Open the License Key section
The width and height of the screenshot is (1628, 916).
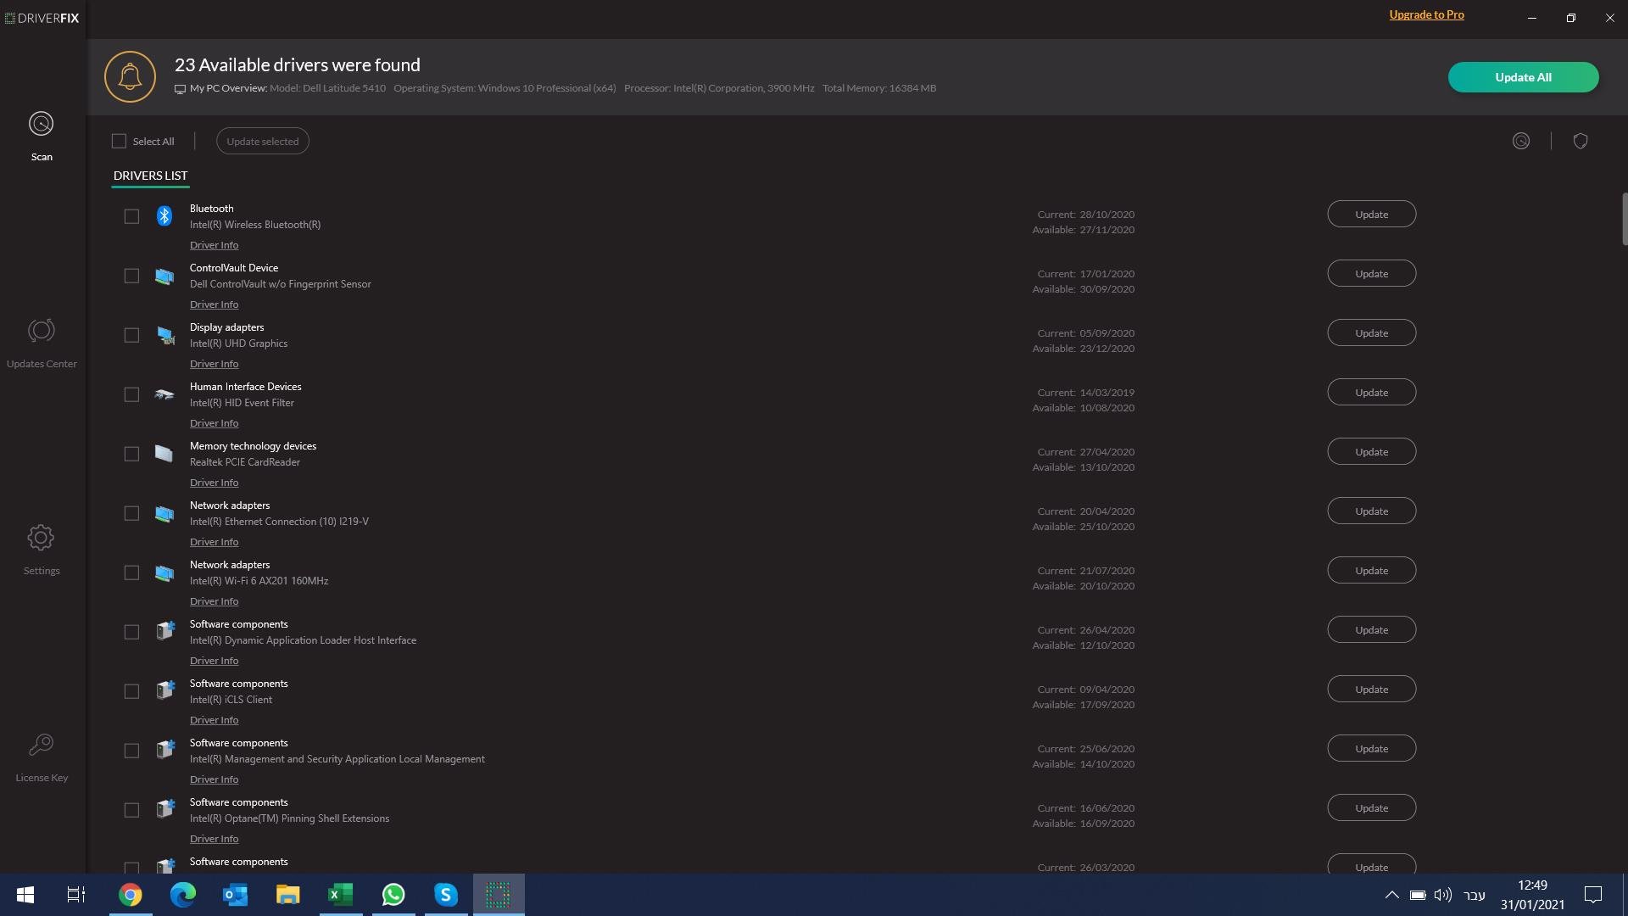(41, 755)
